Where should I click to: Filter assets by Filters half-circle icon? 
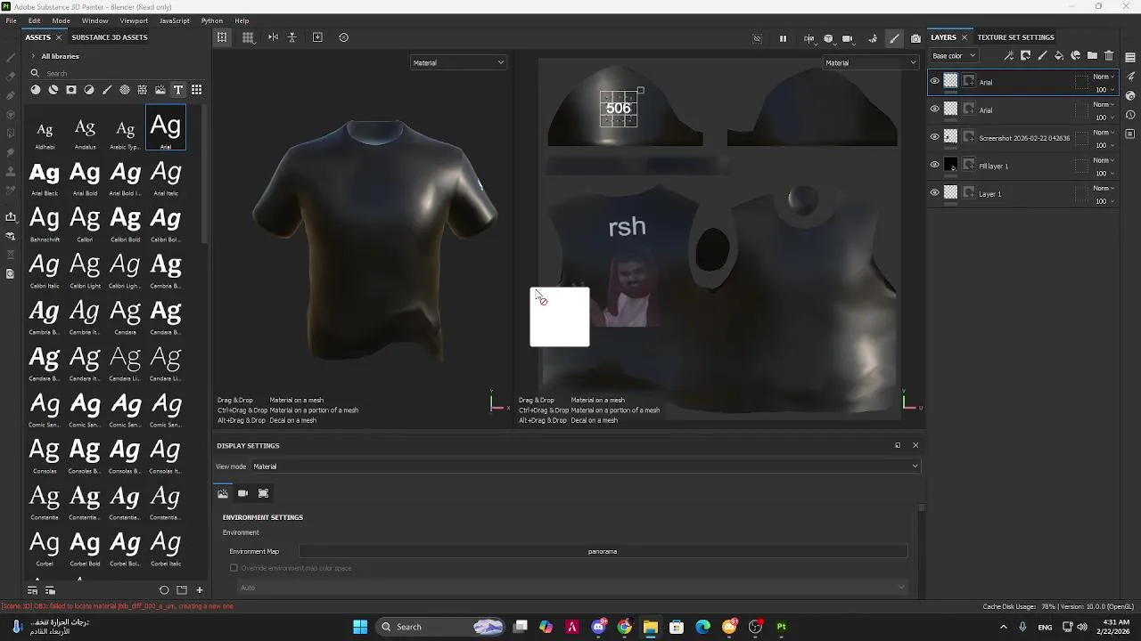point(89,90)
